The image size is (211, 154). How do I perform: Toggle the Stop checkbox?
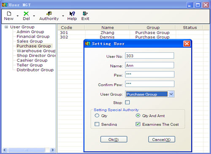point(127,103)
